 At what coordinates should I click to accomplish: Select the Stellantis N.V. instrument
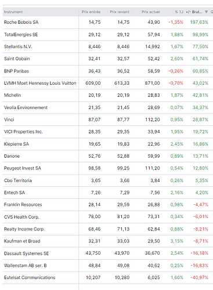click(x=18, y=46)
